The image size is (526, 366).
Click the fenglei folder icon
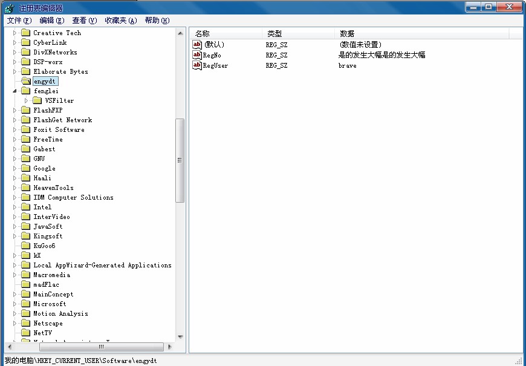(x=25, y=91)
